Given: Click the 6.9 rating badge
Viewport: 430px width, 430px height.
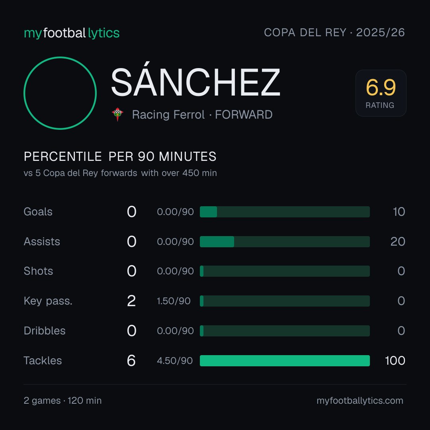Looking at the screenshot, I should (x=381, y=93).
